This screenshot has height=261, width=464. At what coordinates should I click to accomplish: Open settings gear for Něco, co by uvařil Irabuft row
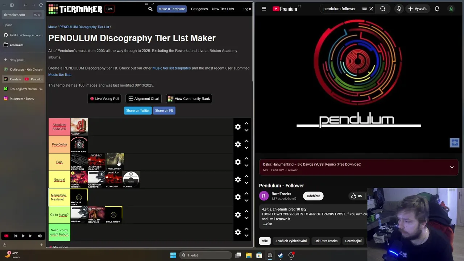(x=238, y=232)
